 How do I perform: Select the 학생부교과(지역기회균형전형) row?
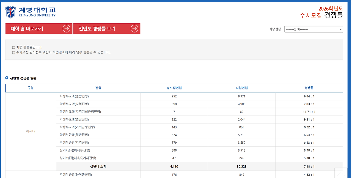(x=199, y=112)
